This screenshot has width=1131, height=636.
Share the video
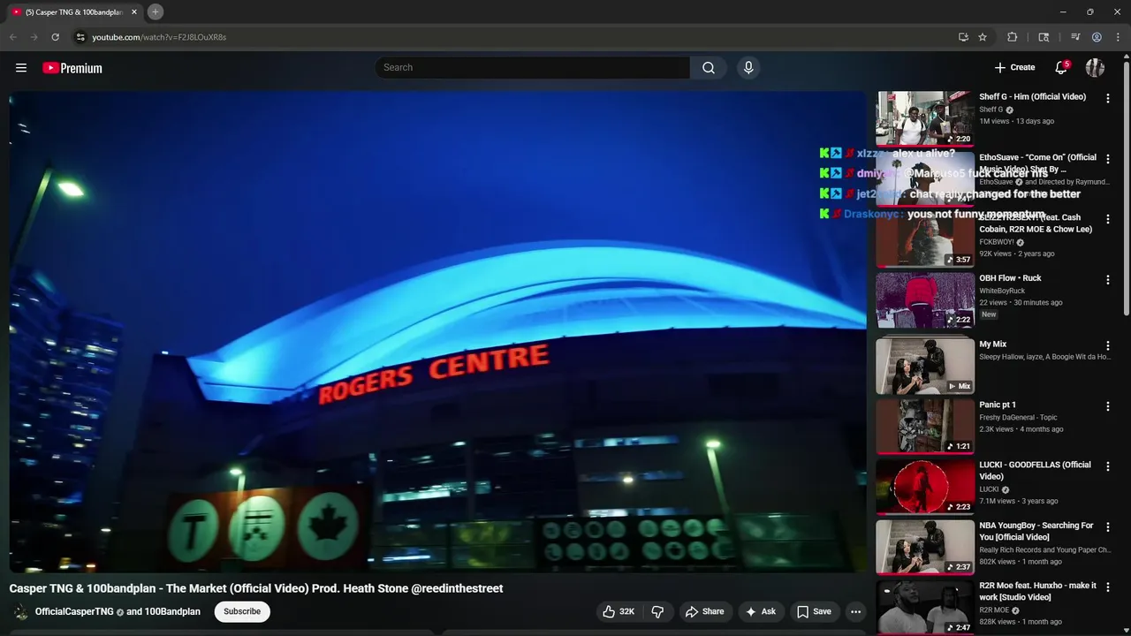tap(704, 611)
